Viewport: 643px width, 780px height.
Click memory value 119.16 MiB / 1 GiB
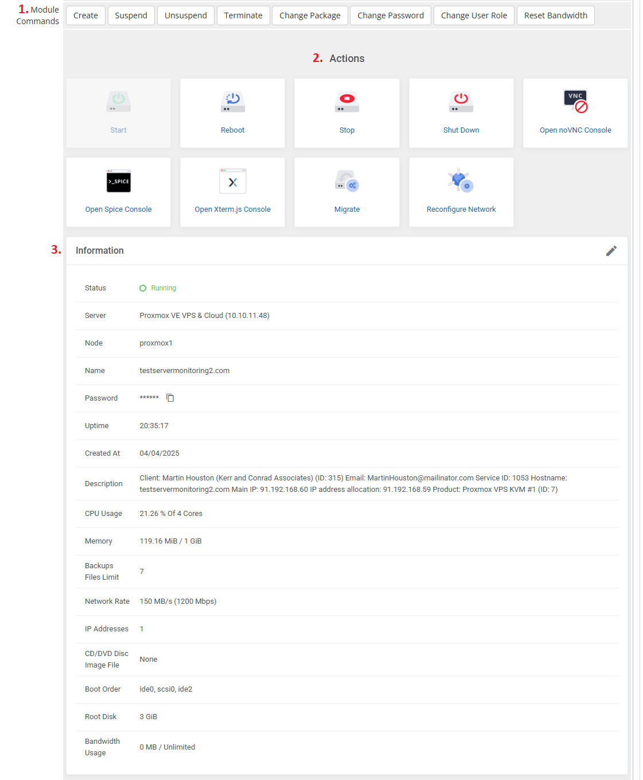pos(170,541)
